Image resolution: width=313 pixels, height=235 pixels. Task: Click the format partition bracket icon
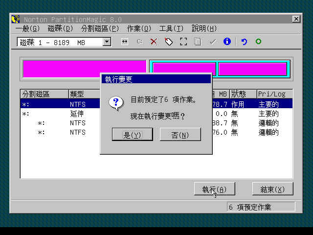click(x=183, y=42)
